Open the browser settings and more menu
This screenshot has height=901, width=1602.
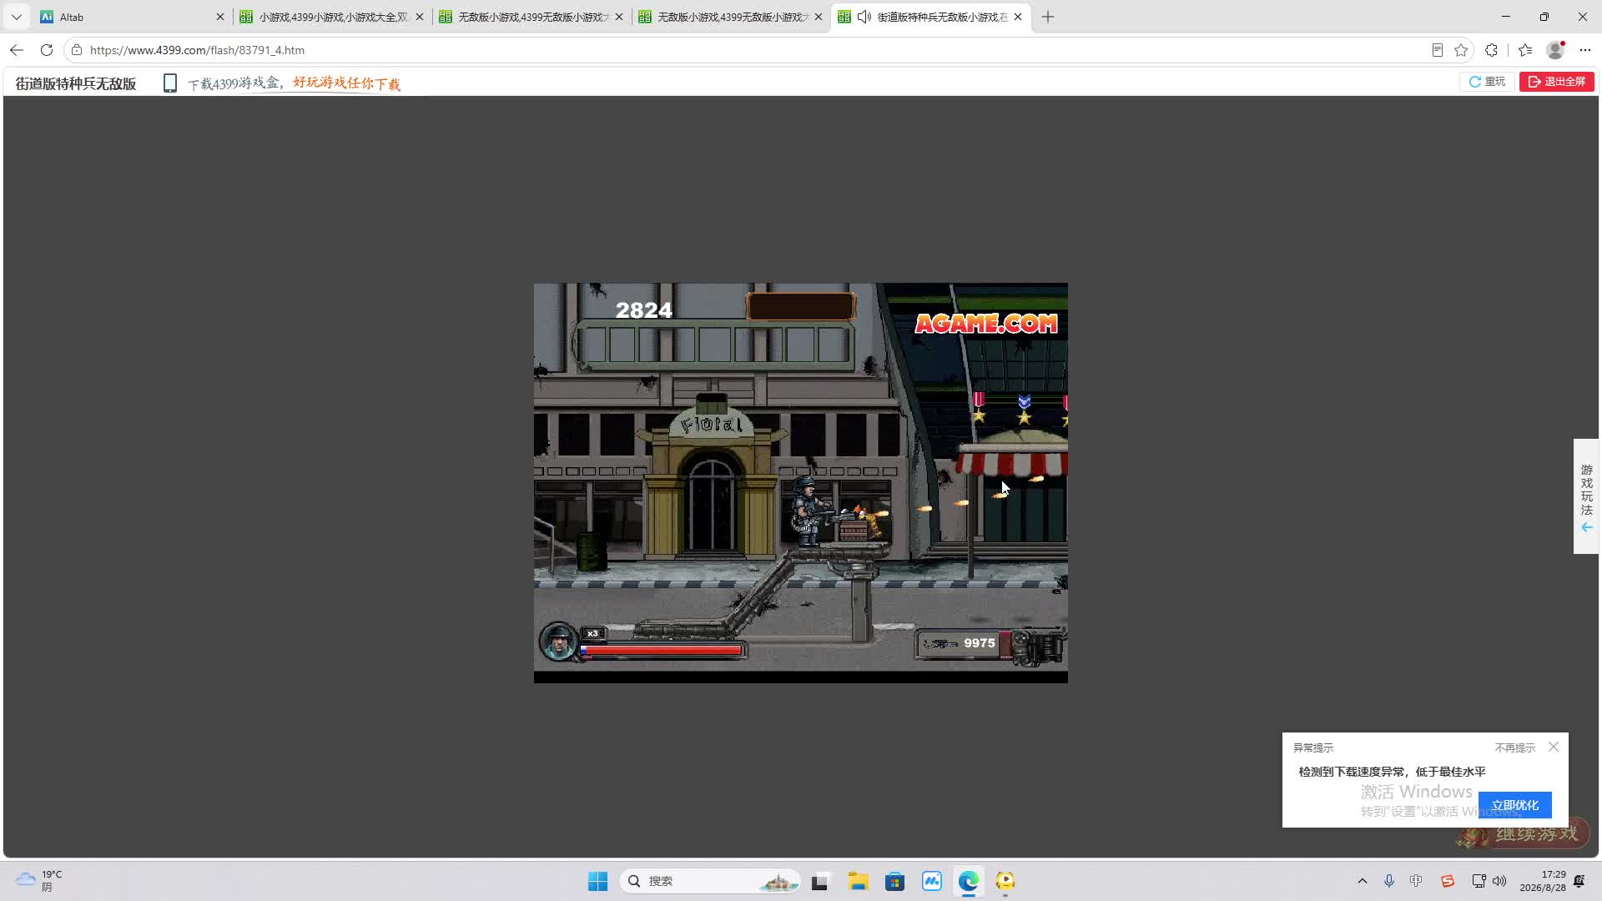pos(1585,50)
